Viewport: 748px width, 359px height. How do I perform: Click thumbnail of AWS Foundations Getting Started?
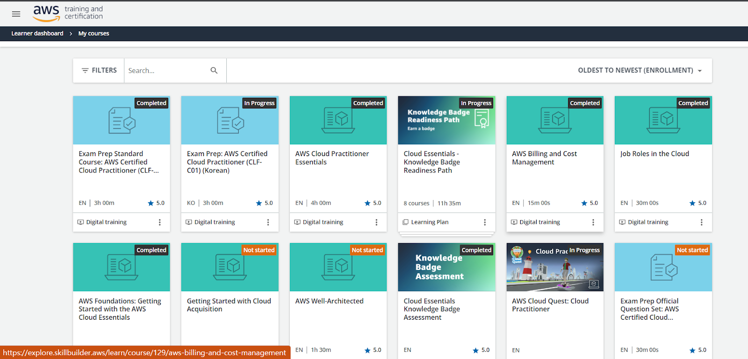click(x=122, y=267)
